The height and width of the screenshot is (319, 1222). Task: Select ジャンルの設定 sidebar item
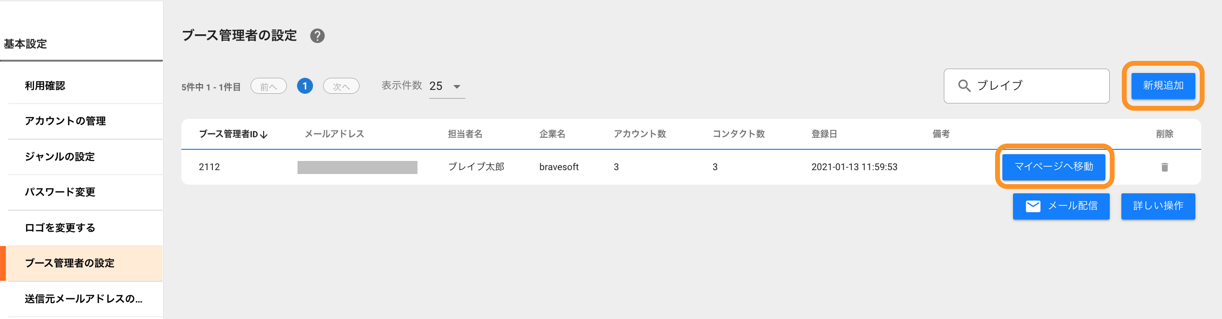click(60, 157)
